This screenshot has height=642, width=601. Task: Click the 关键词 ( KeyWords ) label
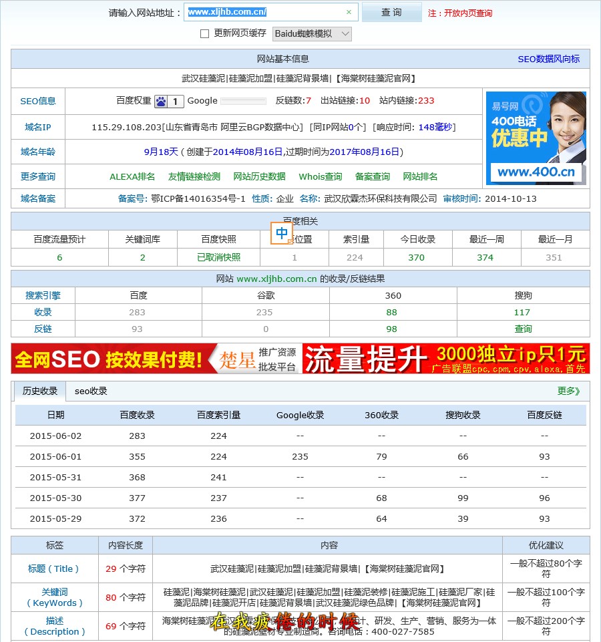55,597
